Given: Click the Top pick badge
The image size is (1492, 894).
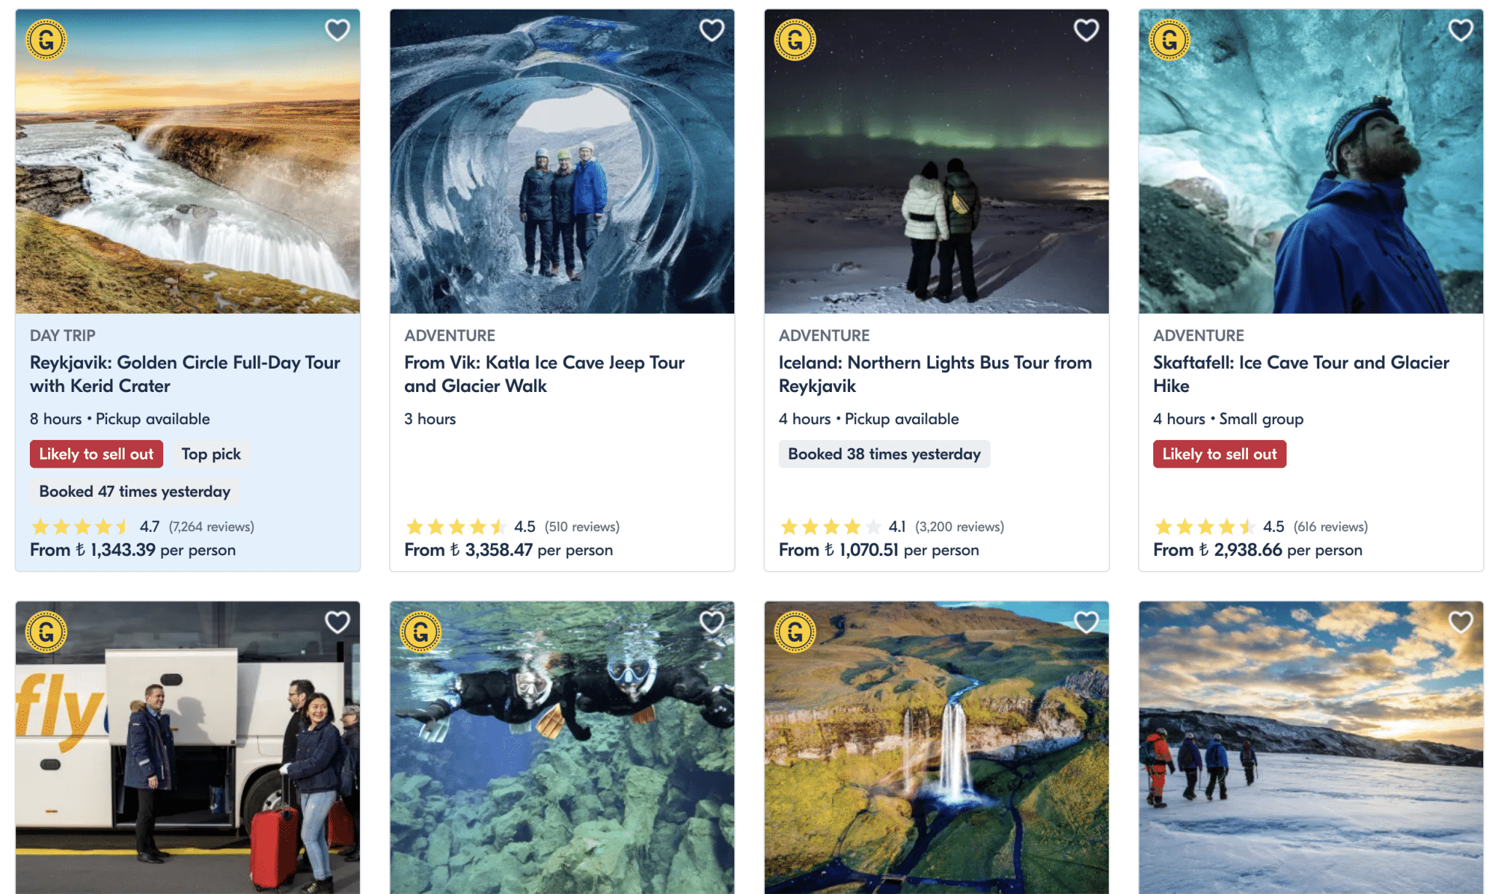Looking at the screenshot, I should 211,454.
